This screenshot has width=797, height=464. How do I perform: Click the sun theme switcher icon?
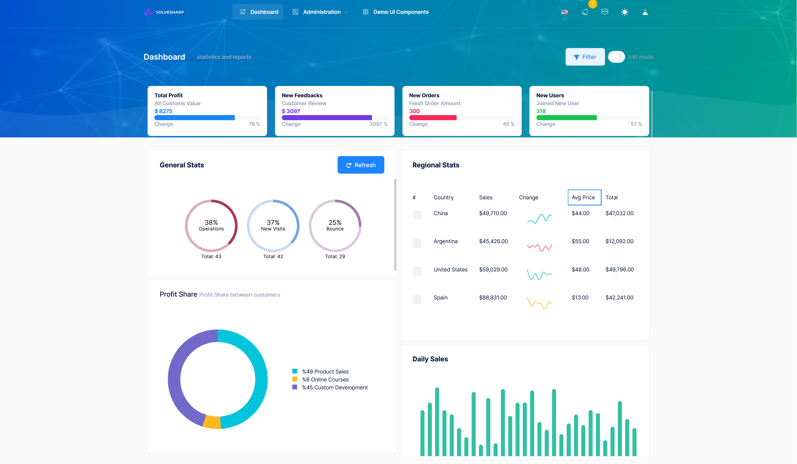(624, 12)
